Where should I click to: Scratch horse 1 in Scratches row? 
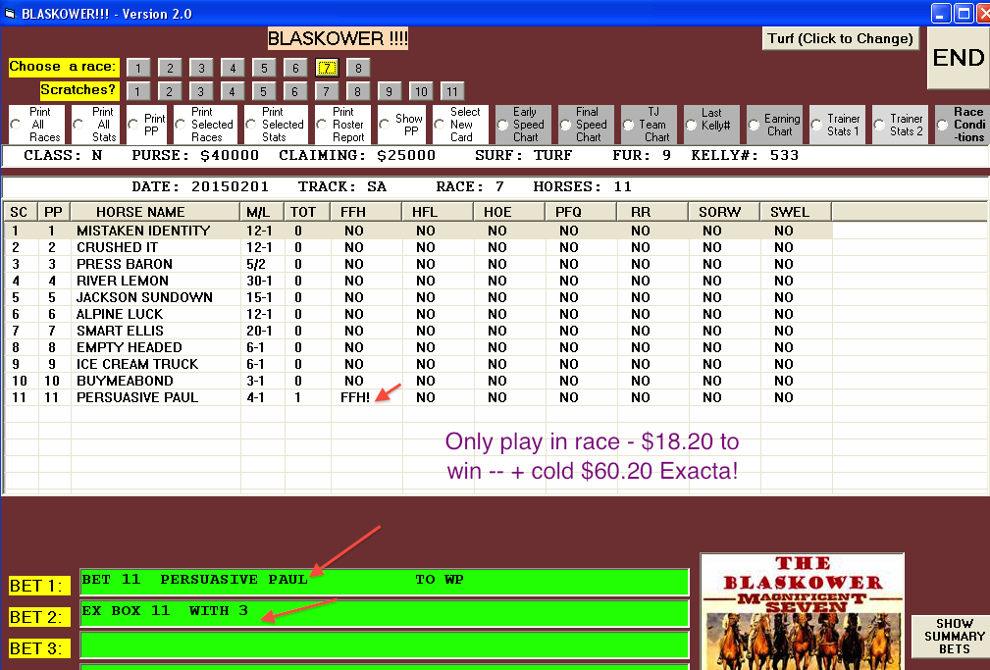pyautogui.click(x=137, y=91)
